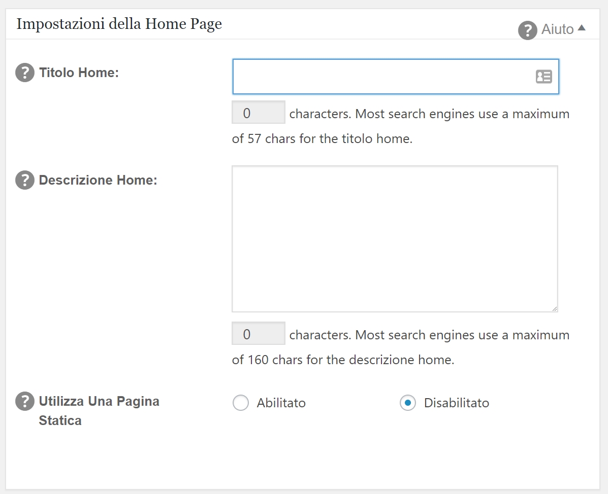
Task: Select the Abilitato radio button
Action: click(x=240, y=403)
